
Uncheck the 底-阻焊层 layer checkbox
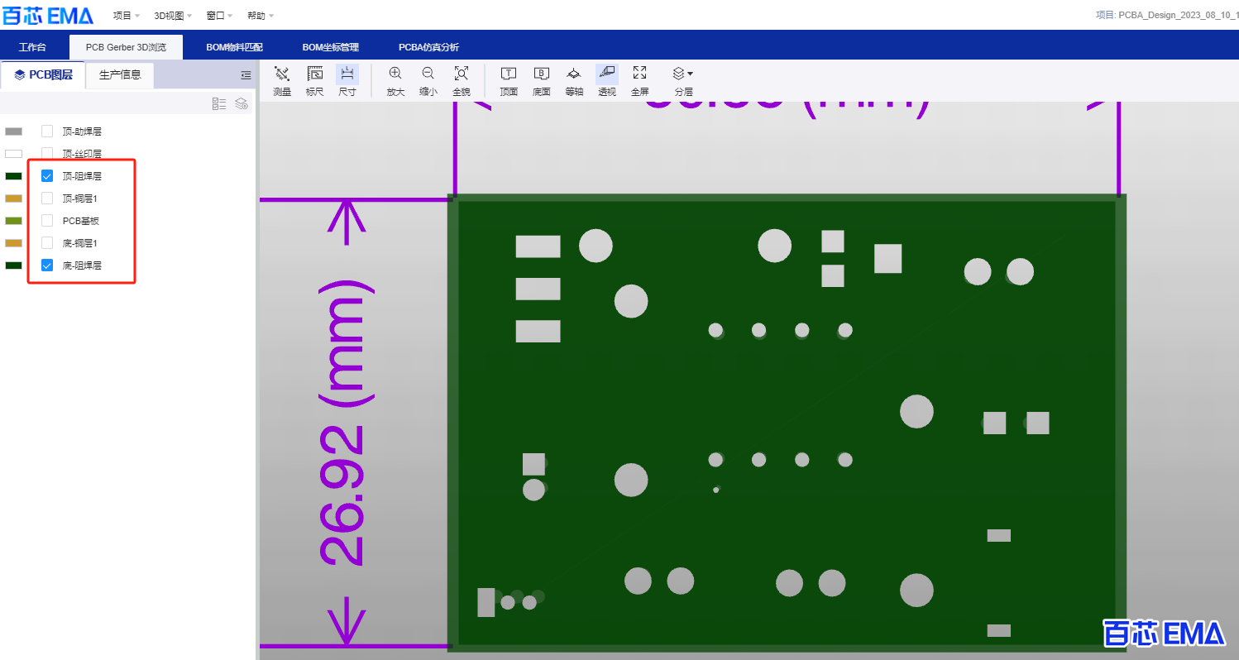coord(47,265)
